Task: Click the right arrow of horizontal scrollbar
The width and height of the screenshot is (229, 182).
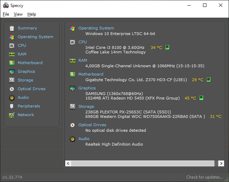Action: 221,163
